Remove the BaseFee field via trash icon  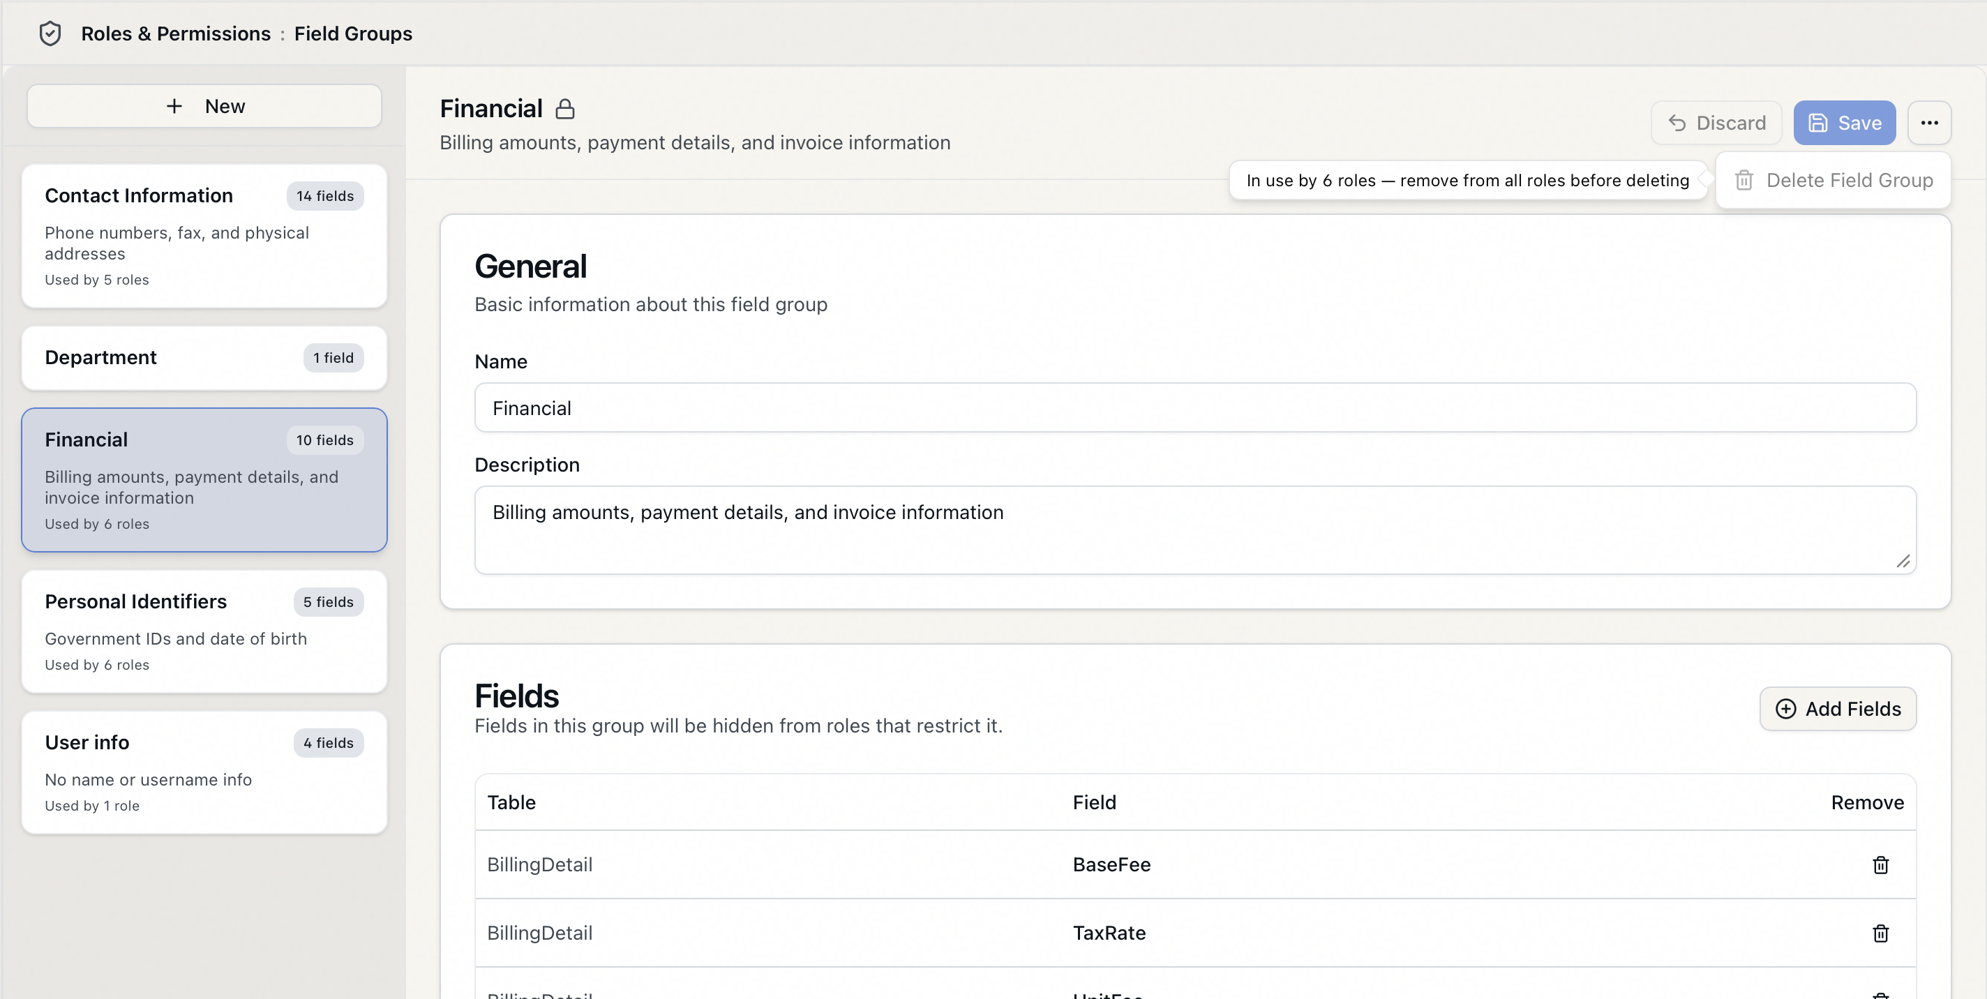pyautogui.click(x=1880, y=865)
